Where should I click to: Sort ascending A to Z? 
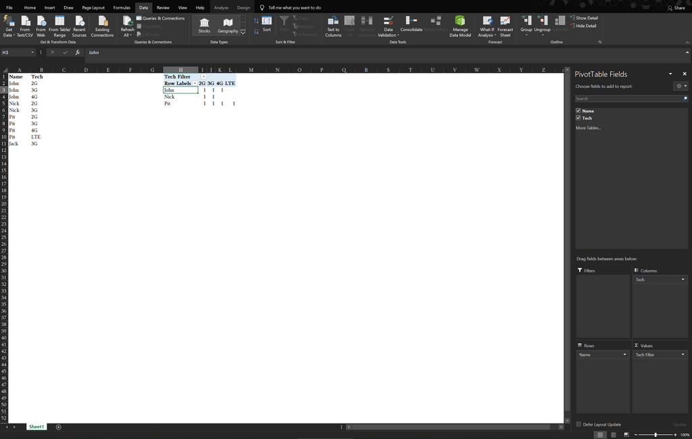tap(256, 21)
